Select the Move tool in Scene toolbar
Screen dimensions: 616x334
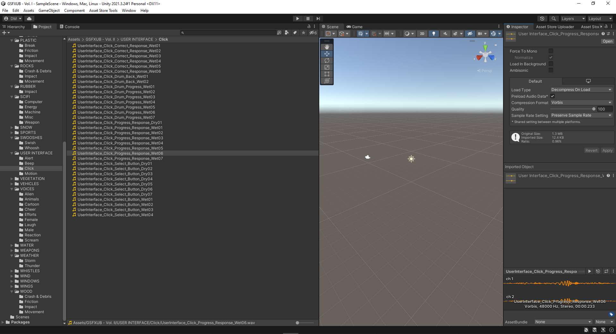(x=327, y=54)
